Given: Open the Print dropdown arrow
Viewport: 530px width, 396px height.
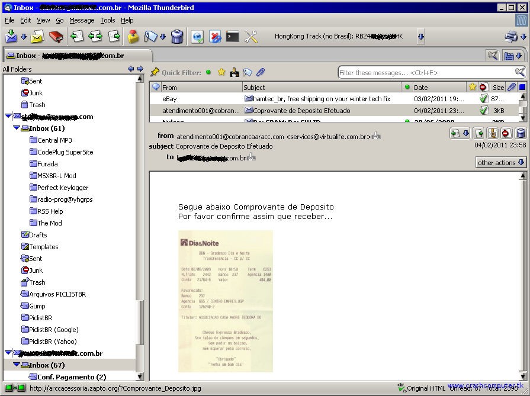Looking at the screenshot, I should point(523,37).
